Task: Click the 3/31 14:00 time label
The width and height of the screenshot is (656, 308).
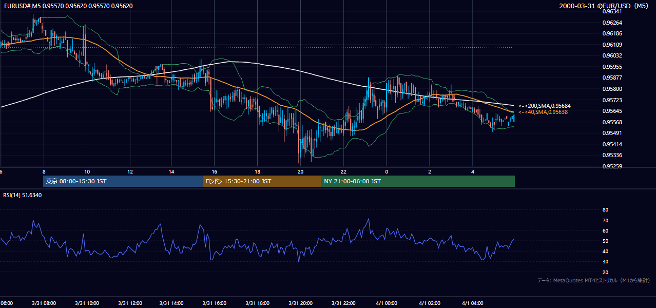Action: click(x=172, y=303)
